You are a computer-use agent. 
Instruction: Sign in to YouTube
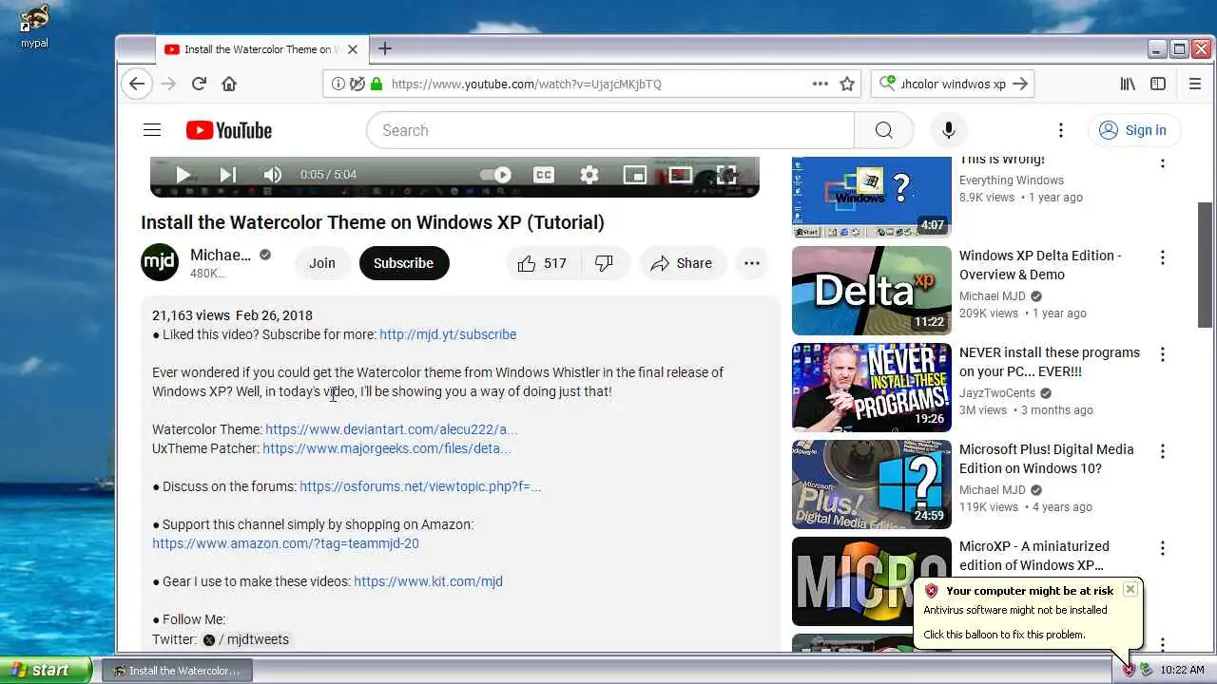click(1134, 130)
